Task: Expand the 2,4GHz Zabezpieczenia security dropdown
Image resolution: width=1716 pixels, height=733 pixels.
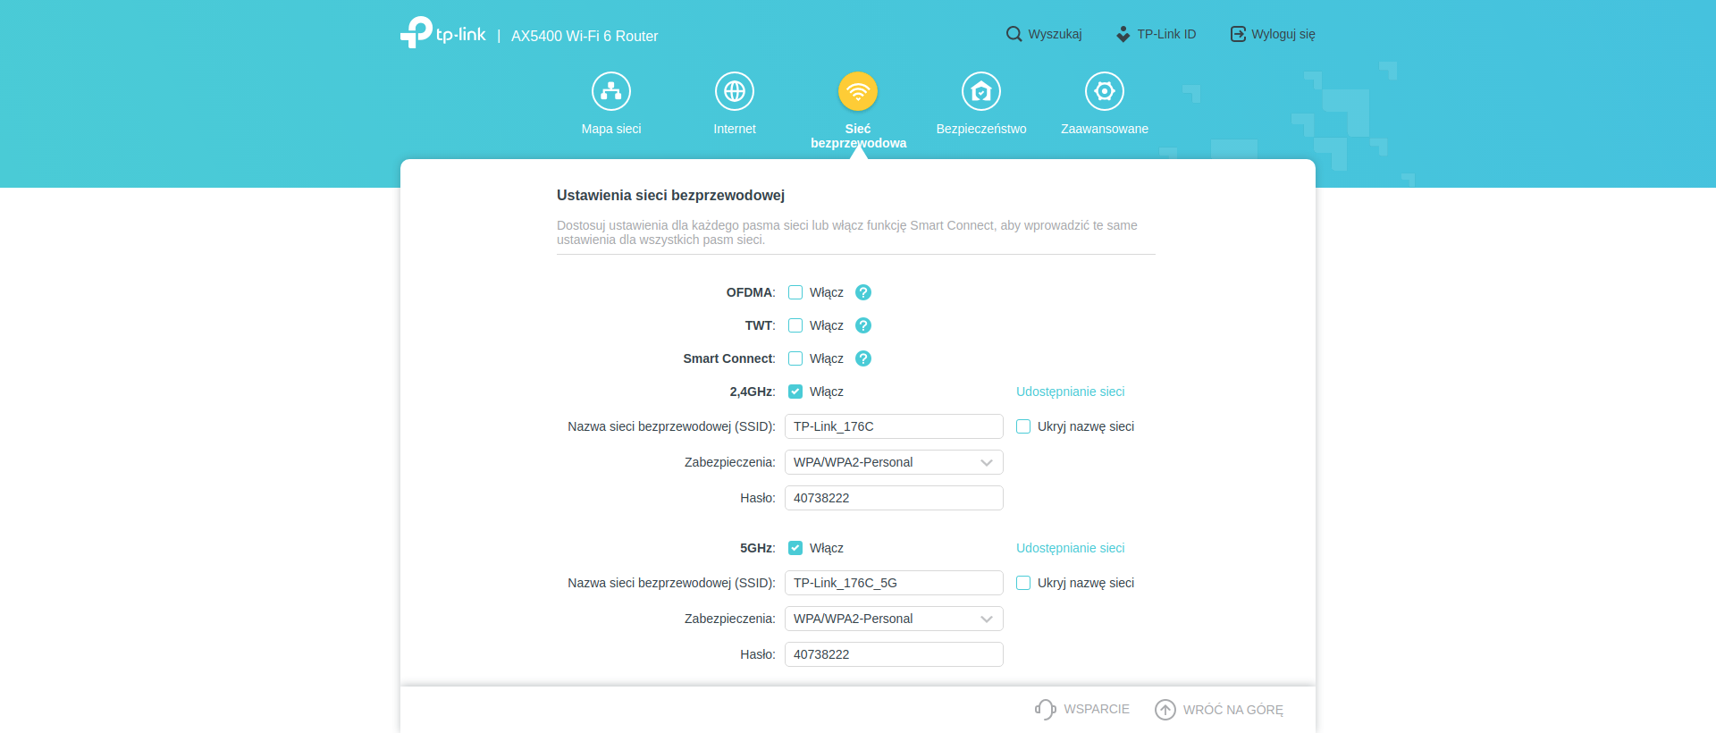Action: [894, 462]
